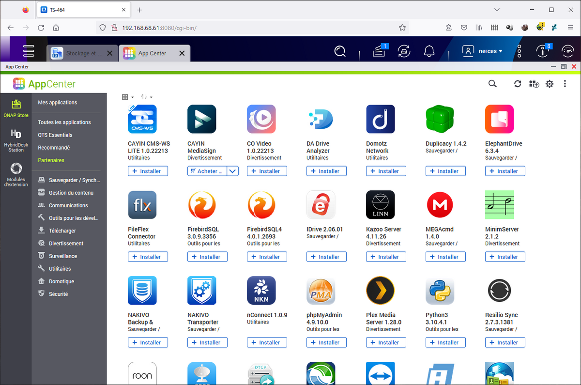
Task: Open the view mode grid dropdown
Action: coord(128,97)
